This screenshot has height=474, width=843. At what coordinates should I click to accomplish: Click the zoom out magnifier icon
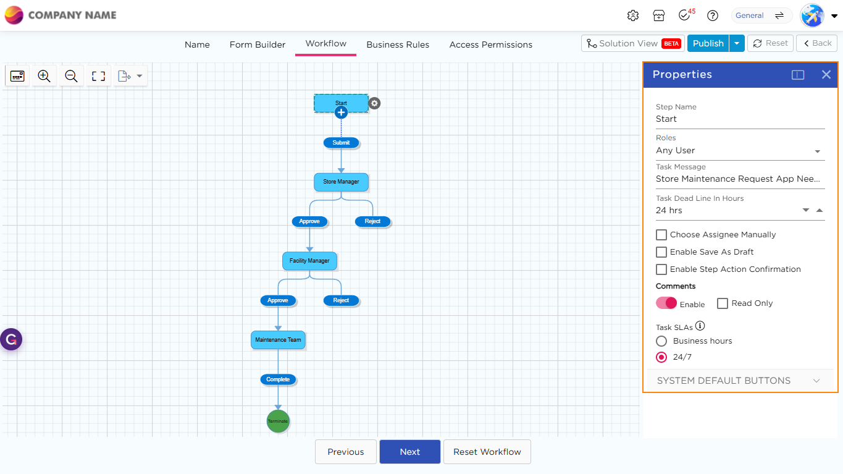tap(71, 76)
